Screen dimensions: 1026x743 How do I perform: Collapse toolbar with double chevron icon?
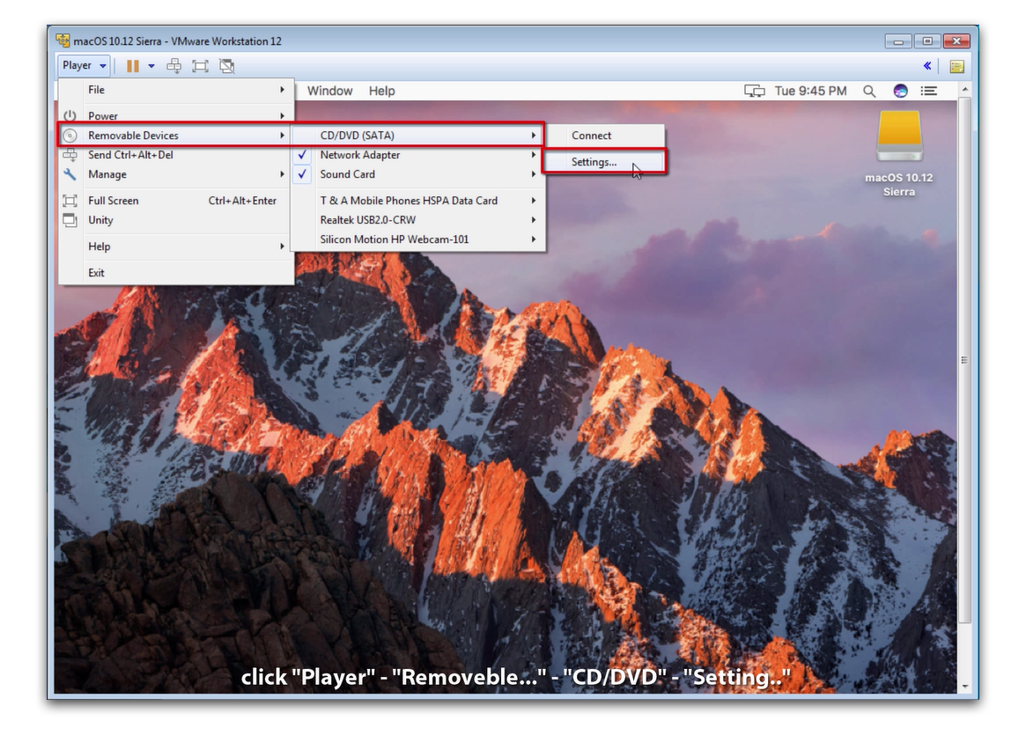[x=927, y=65]
